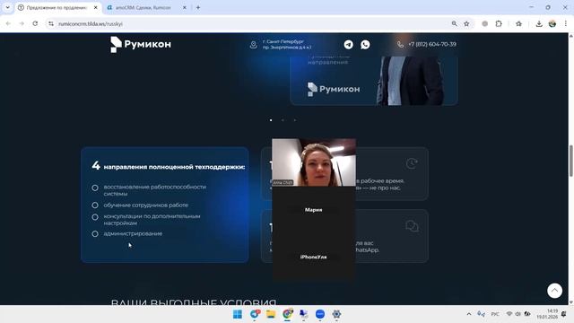Click the heading "направления полноценной техподдержки"

tap(174, 167)
